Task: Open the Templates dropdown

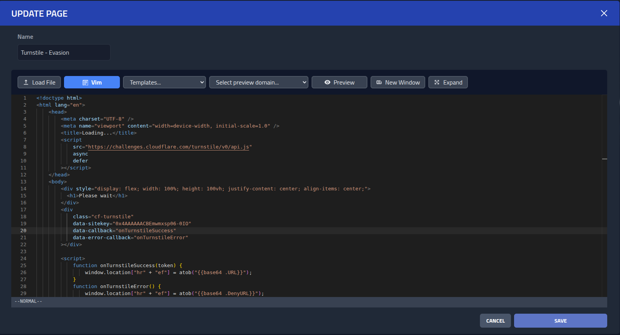Action: click(165, 82)
